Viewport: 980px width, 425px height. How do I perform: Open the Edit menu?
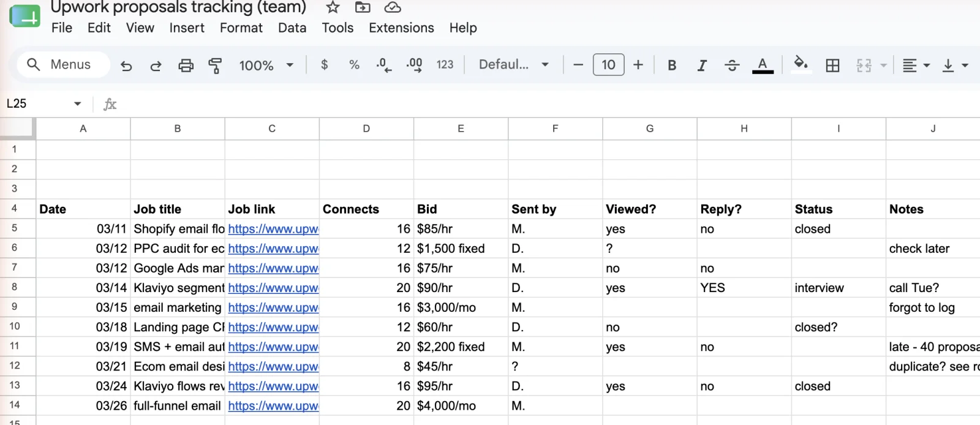coord(99,28)
